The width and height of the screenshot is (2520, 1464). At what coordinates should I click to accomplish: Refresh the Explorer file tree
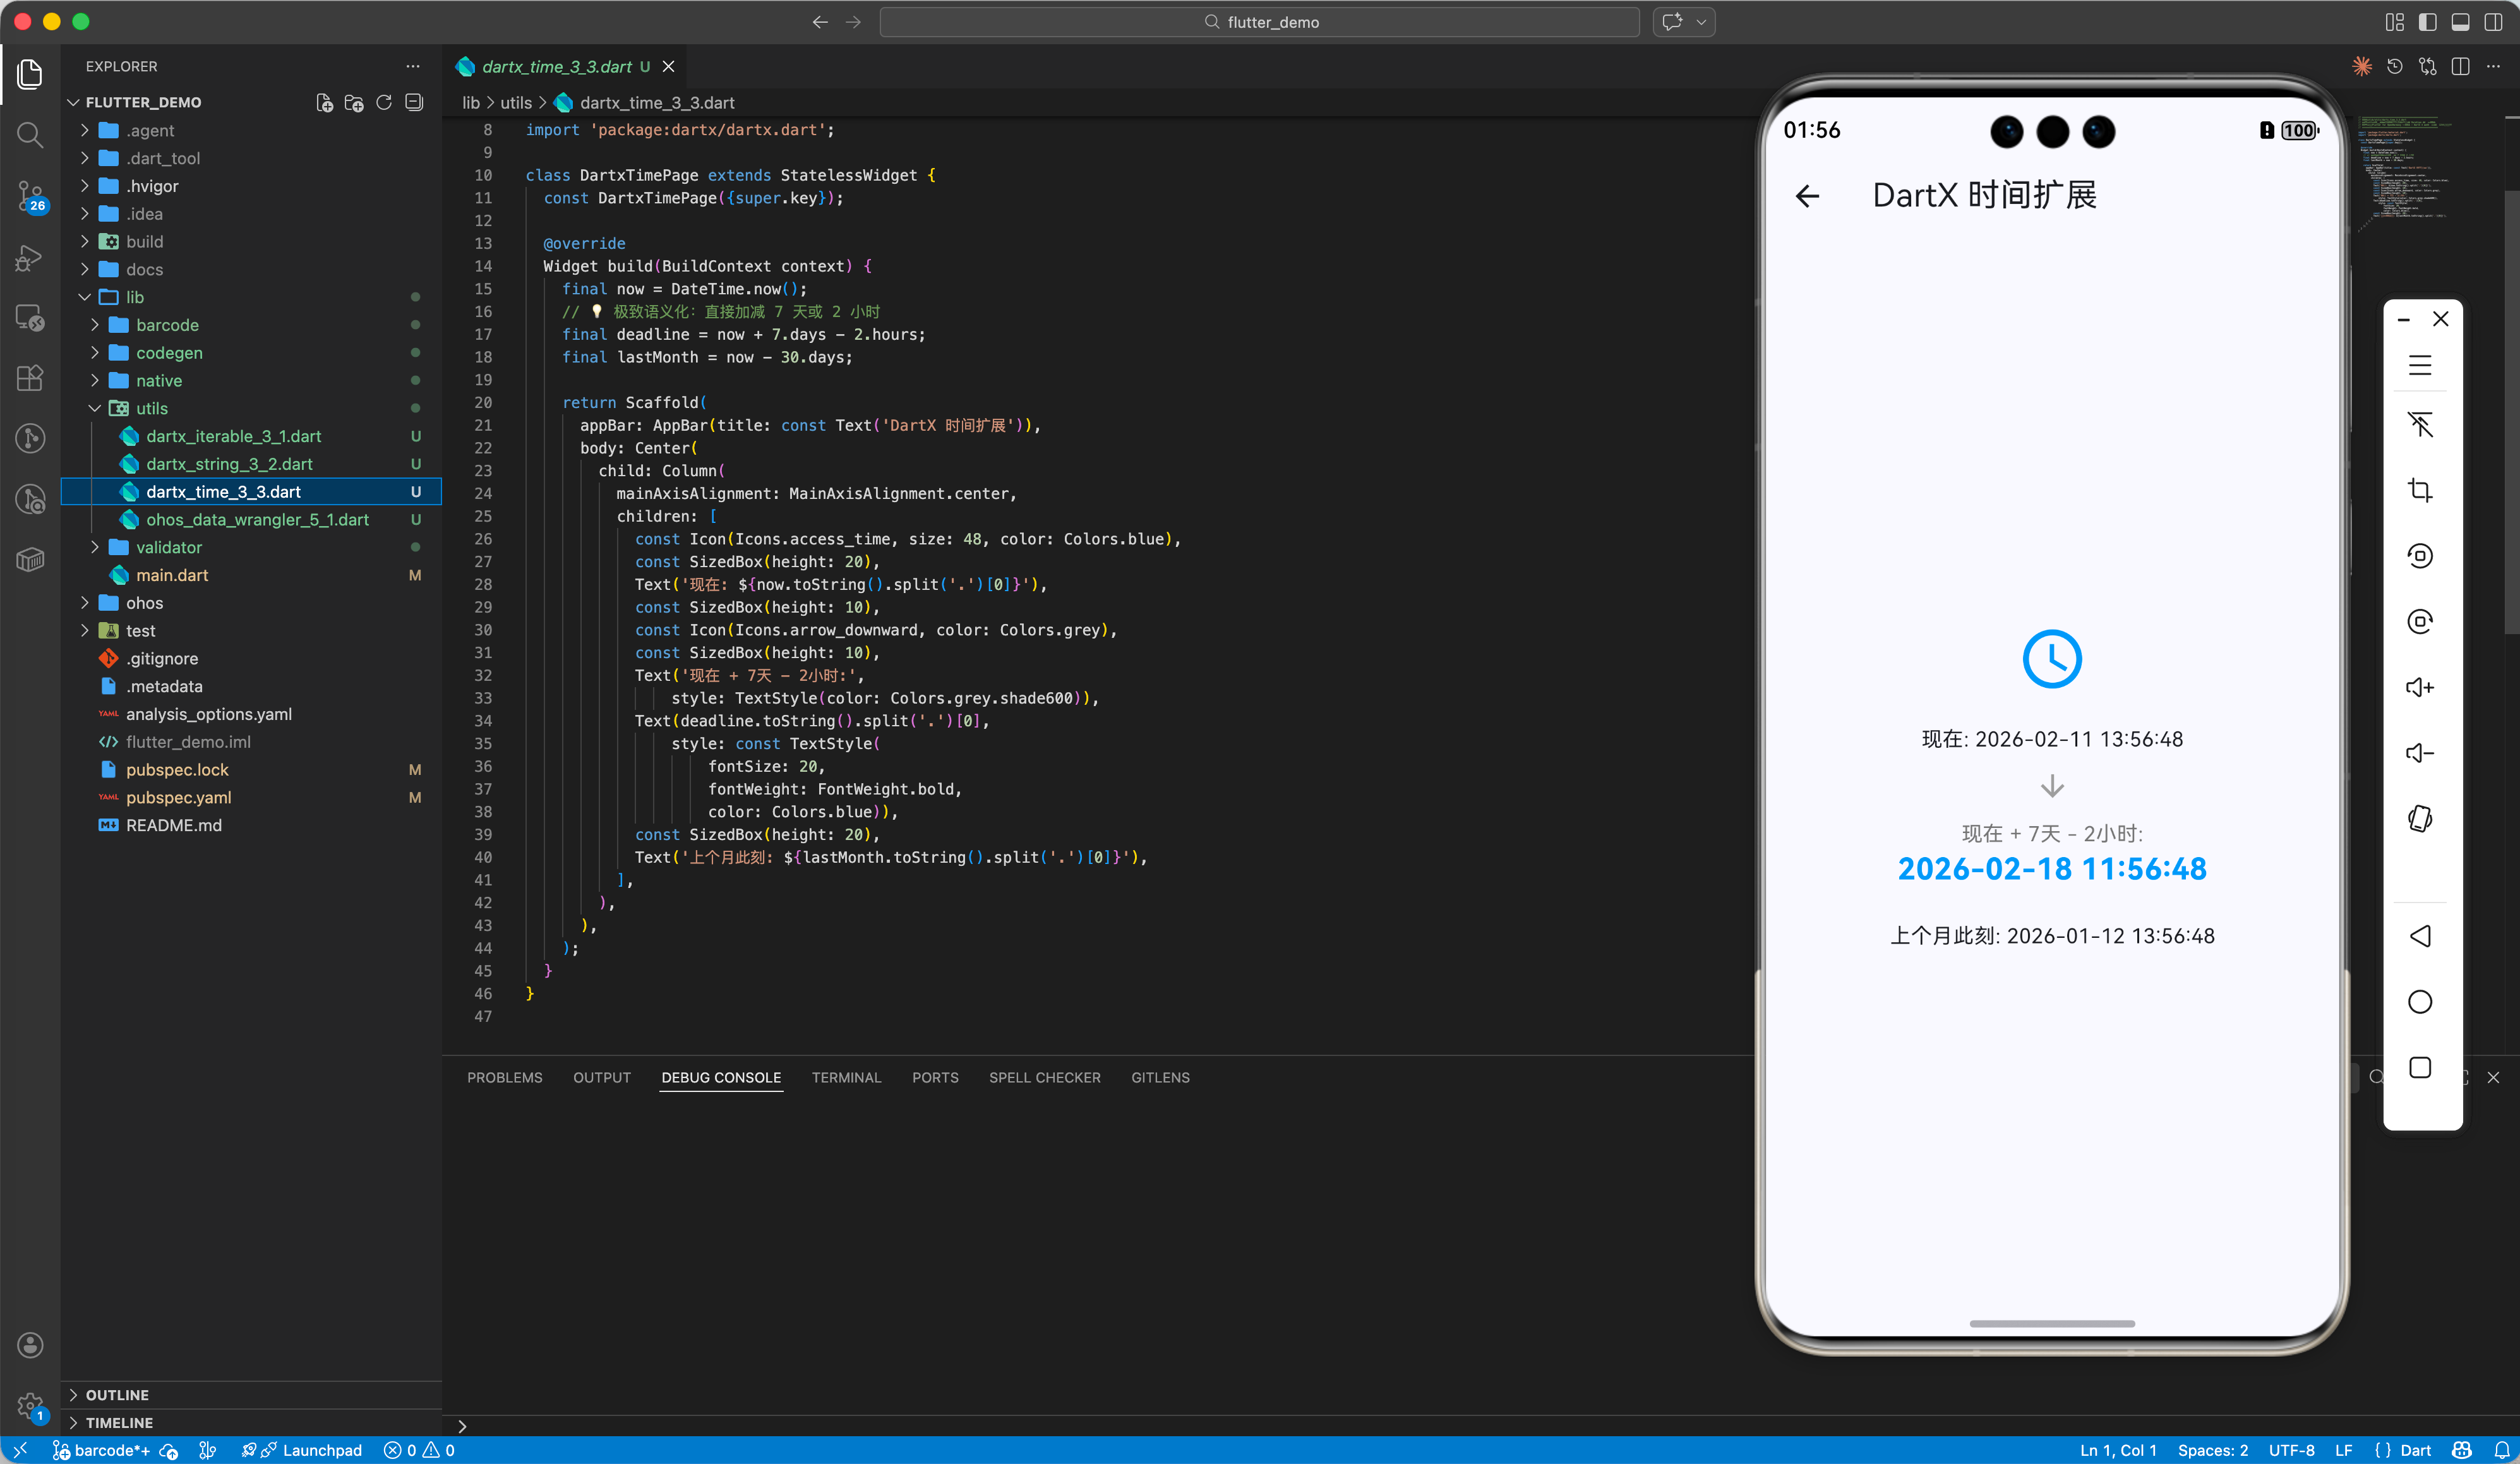pos(384,103)
